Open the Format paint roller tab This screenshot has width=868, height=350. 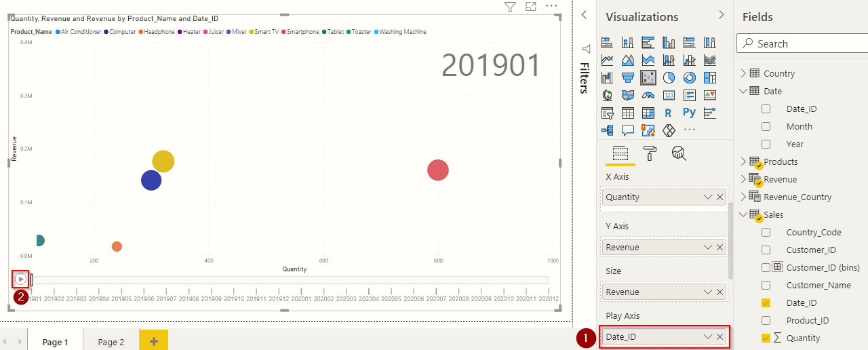coord(650,153)
